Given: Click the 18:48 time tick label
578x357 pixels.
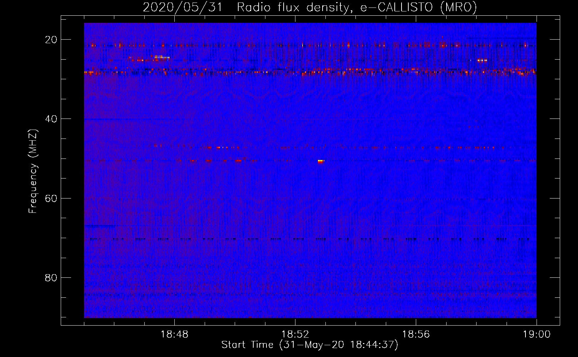Looking at the screenshot, I should tap(174, 335).
